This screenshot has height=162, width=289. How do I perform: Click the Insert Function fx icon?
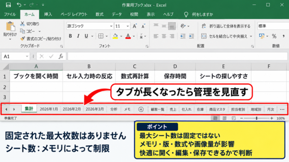(x=61, y=56)
